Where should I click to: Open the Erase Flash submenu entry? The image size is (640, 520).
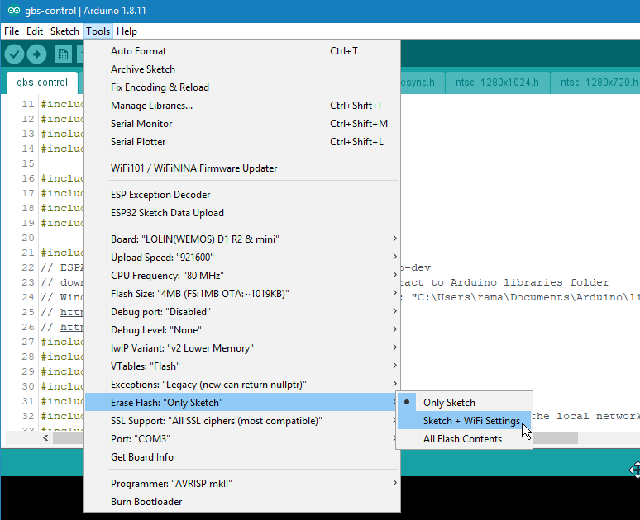(x=241, y=402)
